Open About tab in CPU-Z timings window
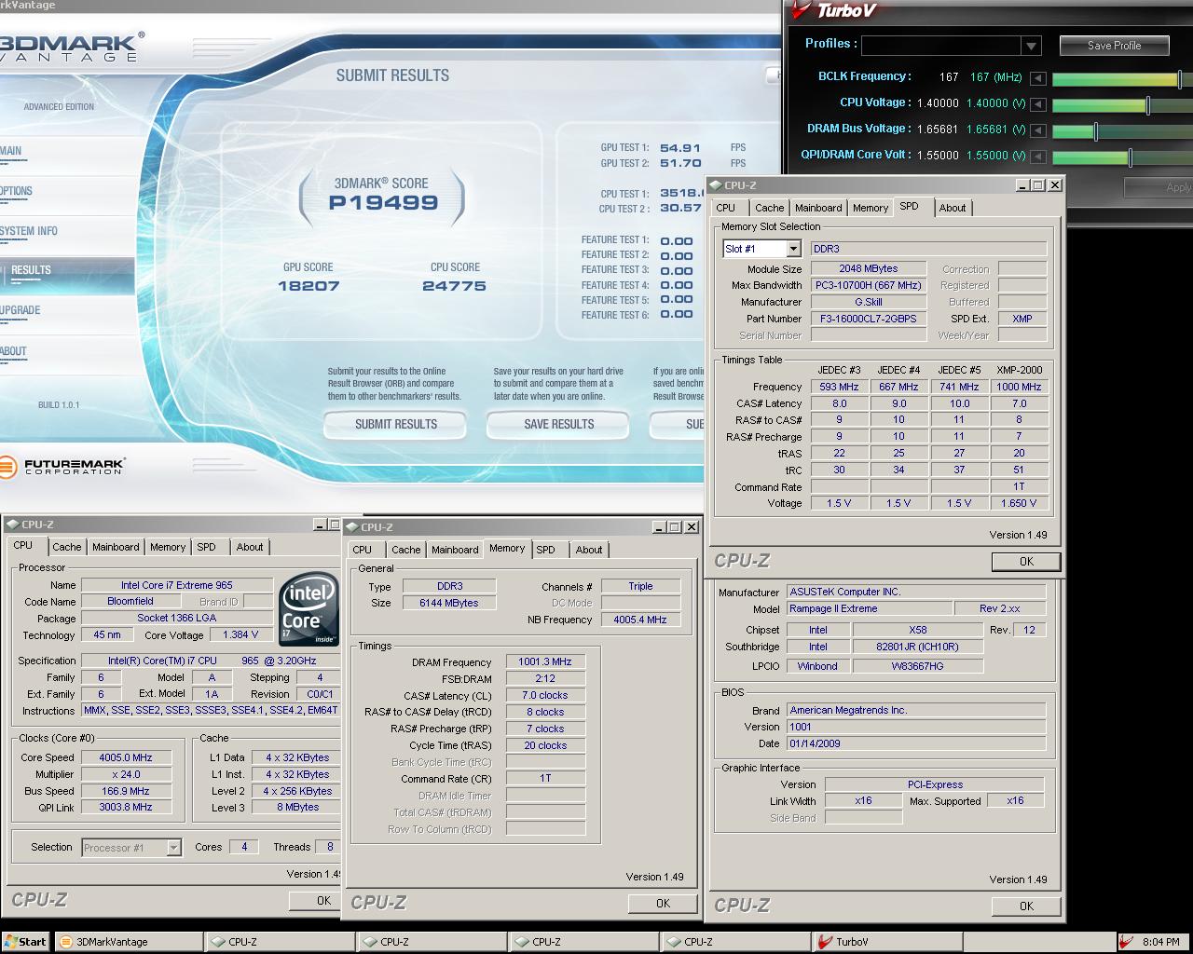This screenshot has height=954, width=1193. 589,551
